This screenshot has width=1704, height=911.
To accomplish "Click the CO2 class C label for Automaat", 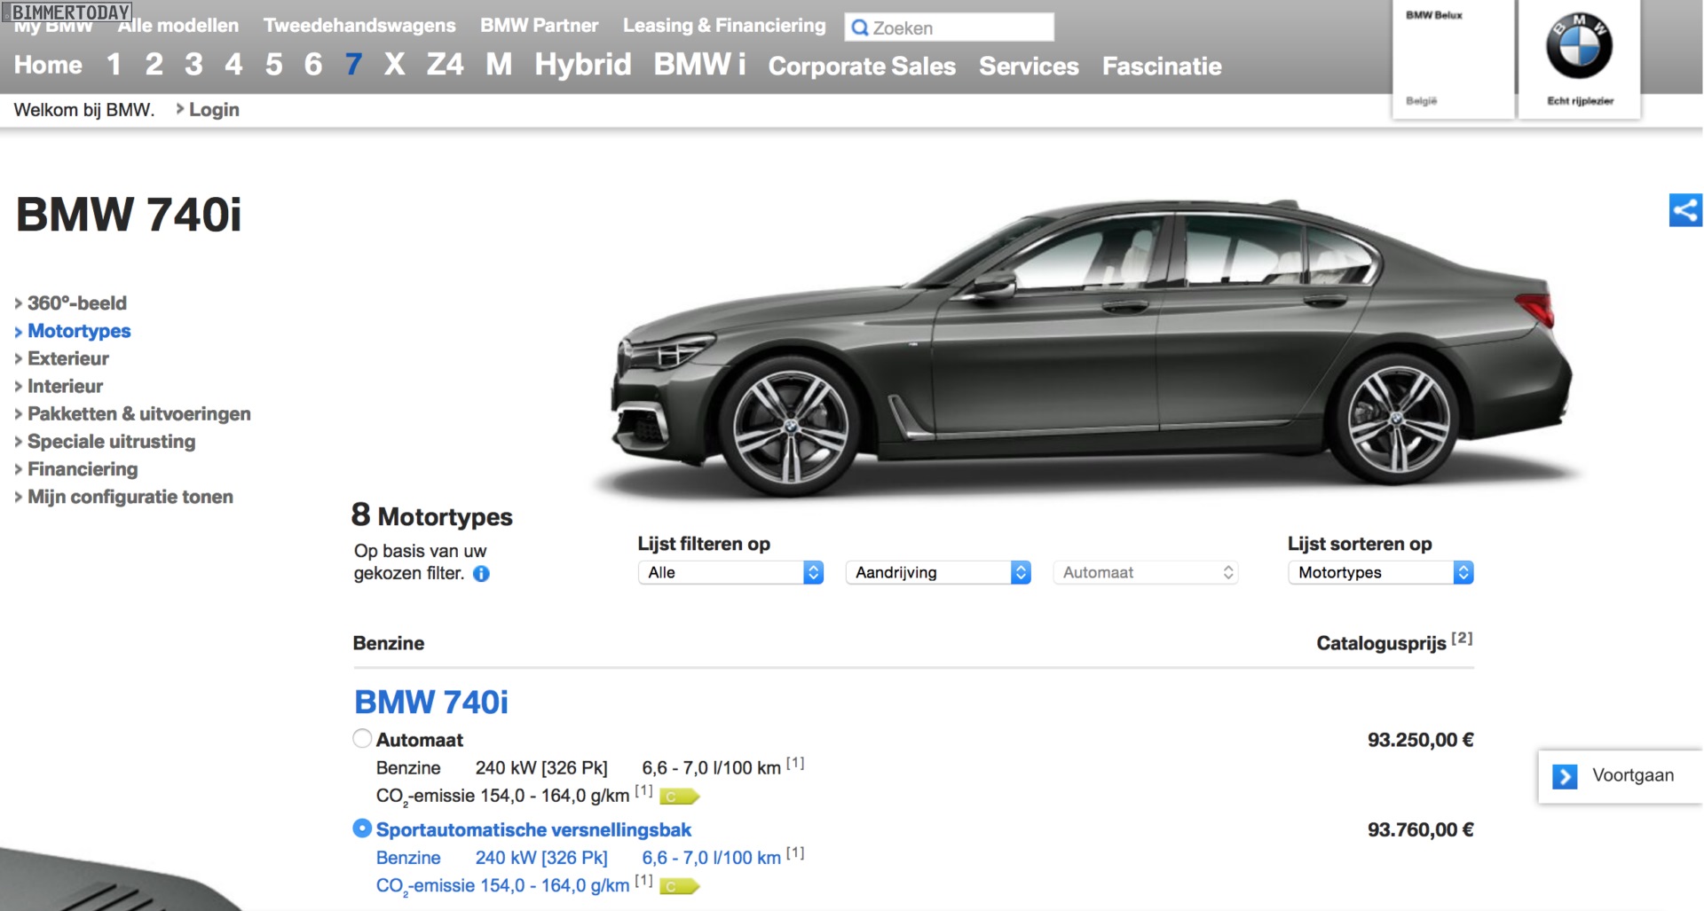I will pyautogui.click(x=679, y=797).
